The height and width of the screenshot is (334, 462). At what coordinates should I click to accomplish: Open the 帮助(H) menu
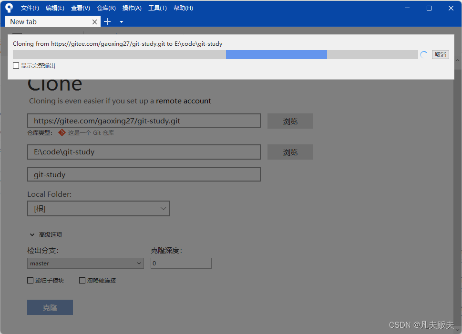[x=183, y=8]
